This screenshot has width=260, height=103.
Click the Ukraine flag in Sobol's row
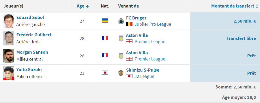click(105, 21)
